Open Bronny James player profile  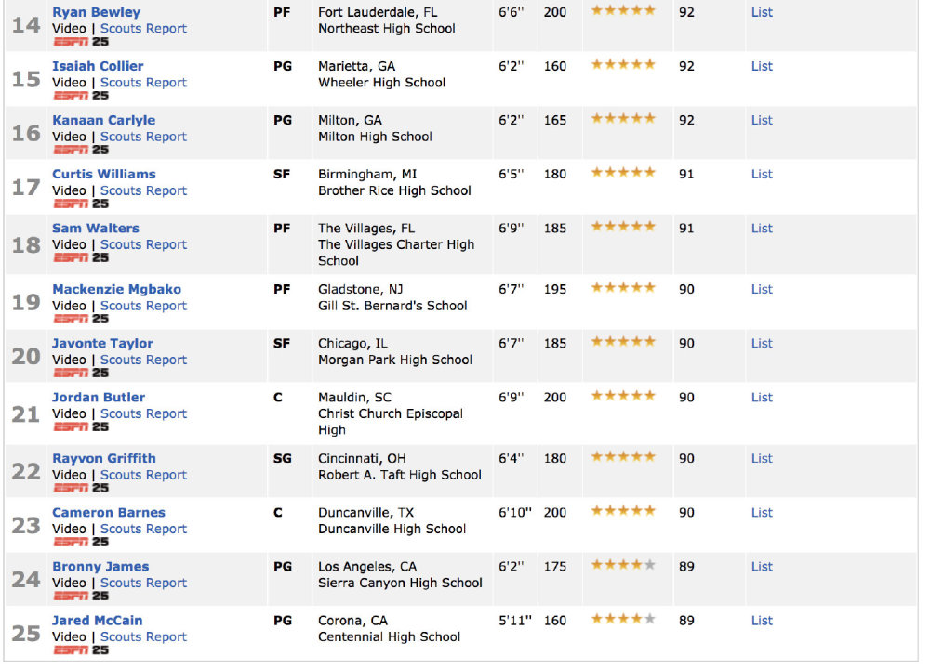point(100,567)
